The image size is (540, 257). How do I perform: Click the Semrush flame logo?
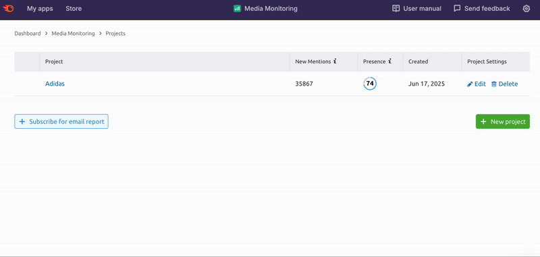coord(8,9)
